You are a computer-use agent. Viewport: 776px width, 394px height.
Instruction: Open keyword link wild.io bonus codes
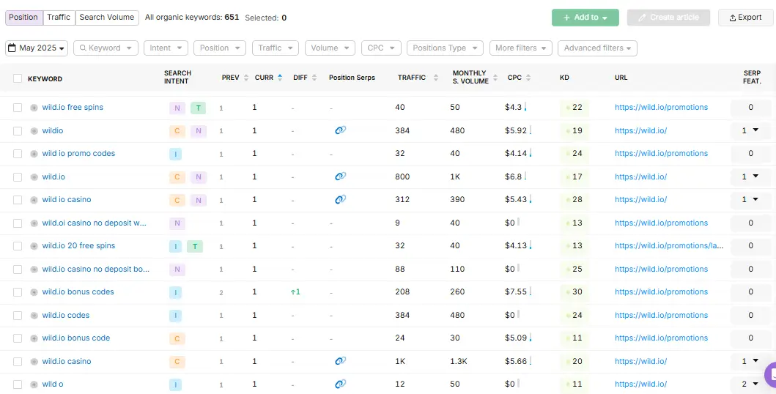[x=78, y=291]
